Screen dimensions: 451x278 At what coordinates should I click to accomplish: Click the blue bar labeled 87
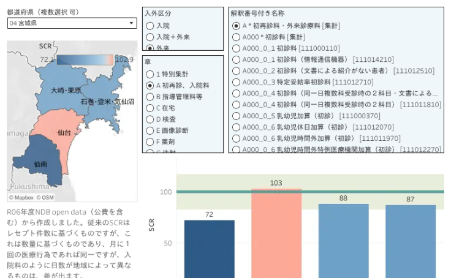[x=411, y=241]
